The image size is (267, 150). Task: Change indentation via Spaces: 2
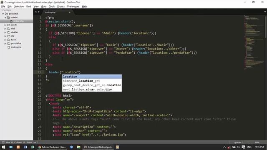(239, 142)
